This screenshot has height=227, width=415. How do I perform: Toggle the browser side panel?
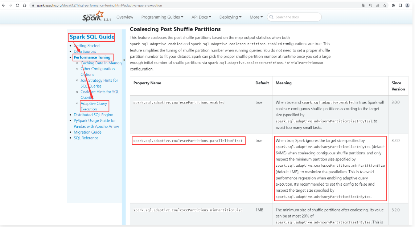coord(400,5)
